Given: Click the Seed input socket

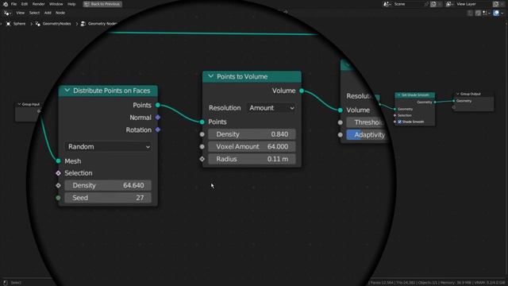Looking at the screenshot, I should point(58,198).
